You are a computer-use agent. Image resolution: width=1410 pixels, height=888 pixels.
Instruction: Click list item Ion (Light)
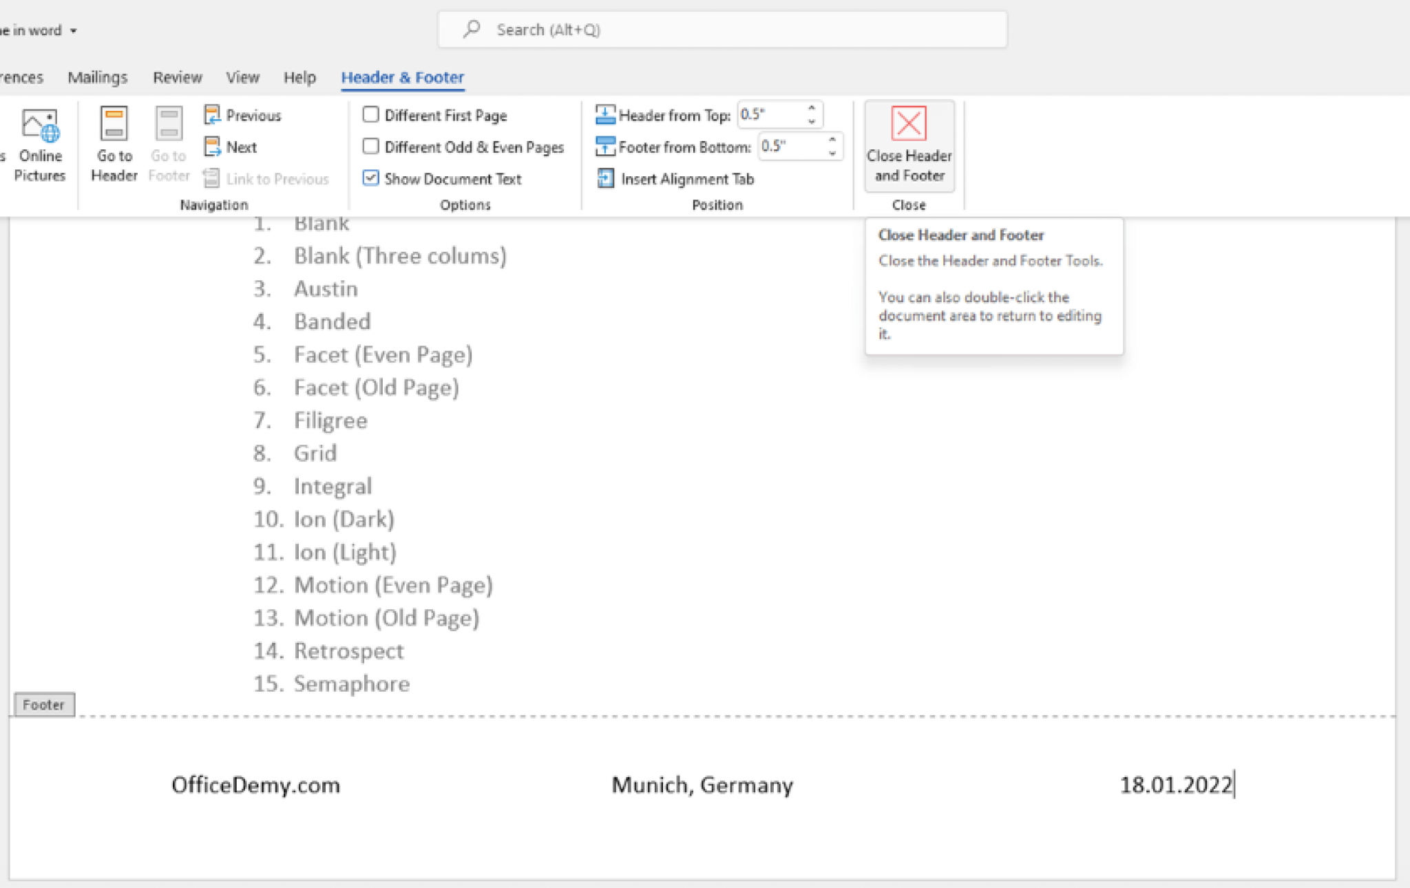pyautogui.click(x=345, y=552)
